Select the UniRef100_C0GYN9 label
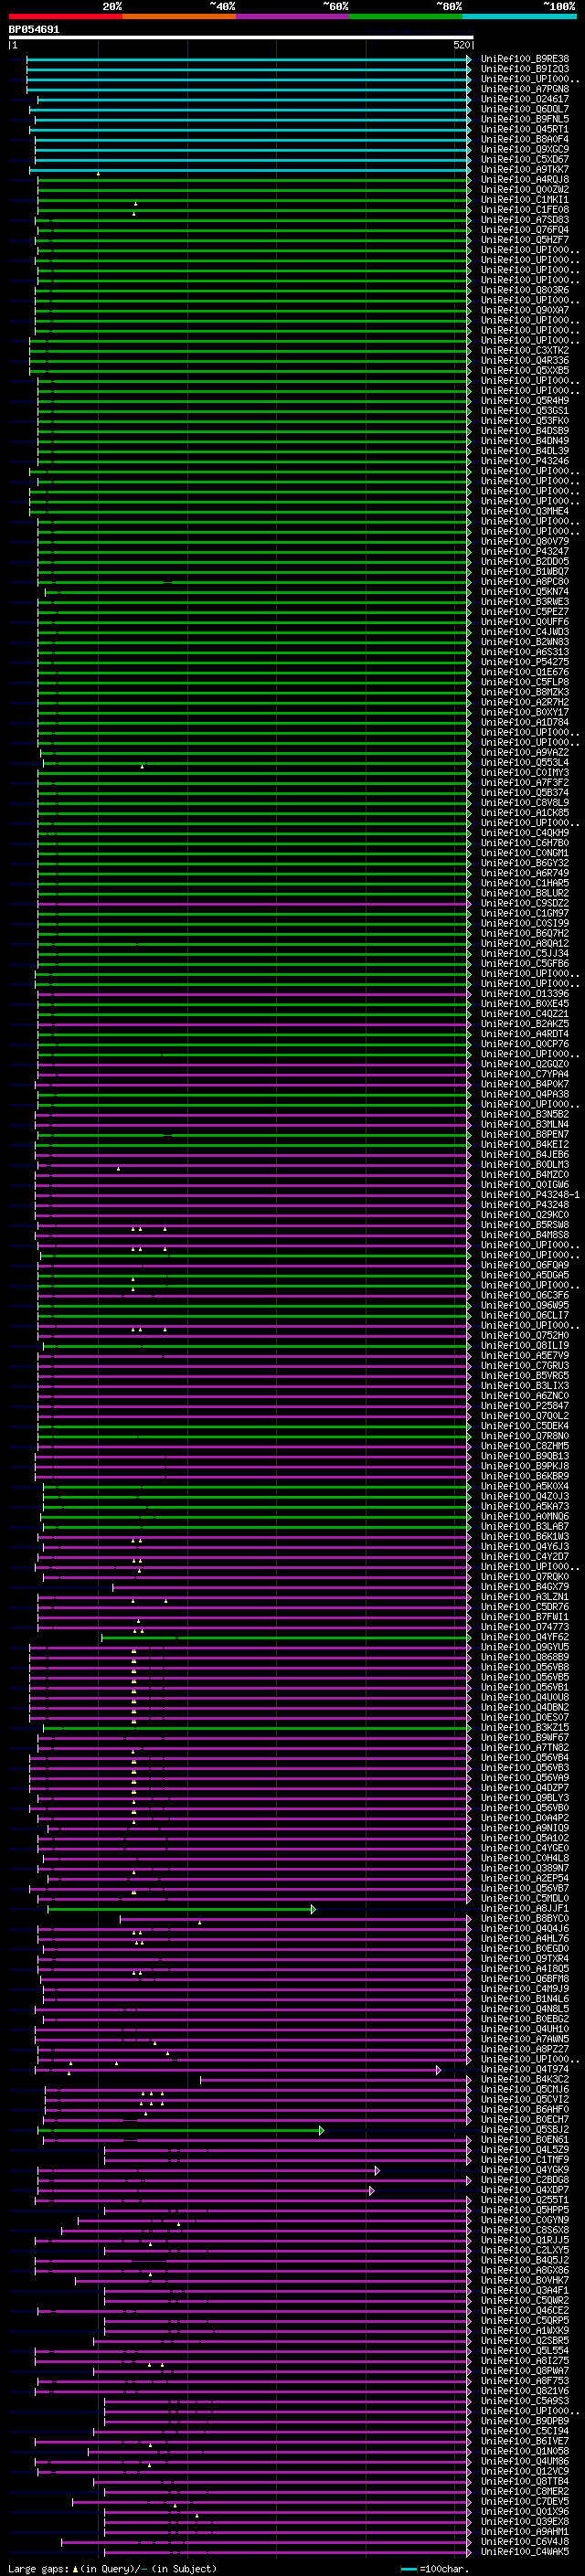This screenshot has width=585, height=2576. [x=525, y=2220]
